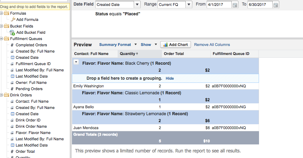Open the Date Field dropdown
Viewport: 303px width, 158px height.
point(137,5)
